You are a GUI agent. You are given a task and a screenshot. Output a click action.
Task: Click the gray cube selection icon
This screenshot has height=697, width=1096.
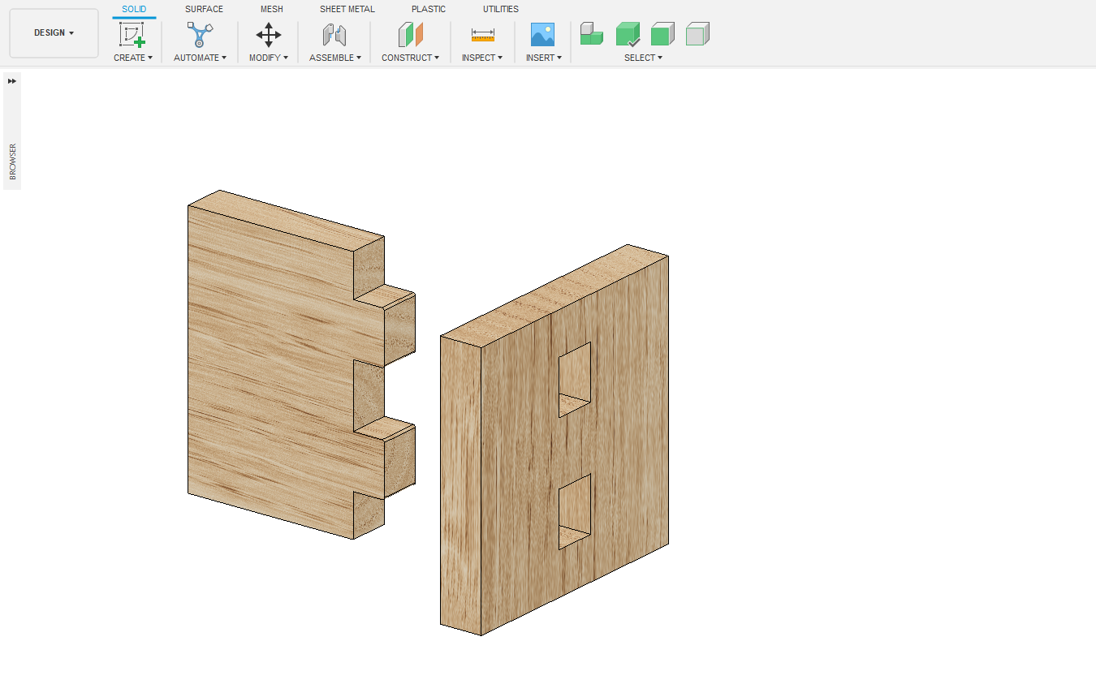[x=697, y=34]
